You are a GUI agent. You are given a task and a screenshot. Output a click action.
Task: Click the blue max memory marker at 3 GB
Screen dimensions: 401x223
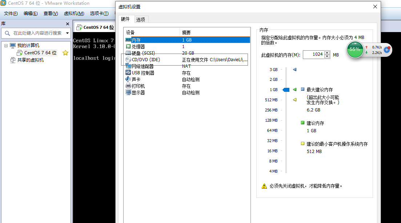(x=294, y=70)
